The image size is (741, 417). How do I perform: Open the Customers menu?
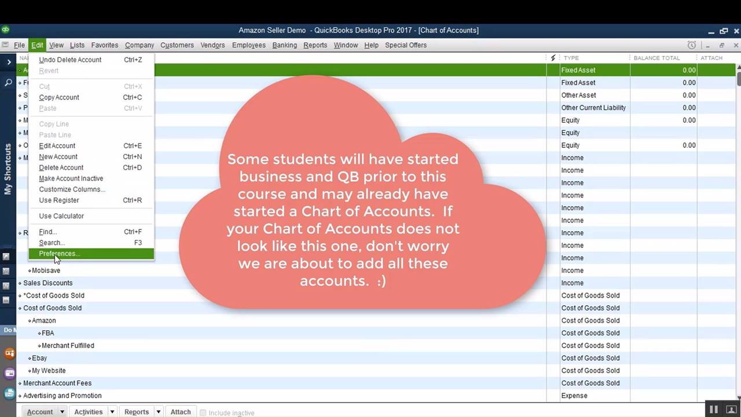pos(177,45)
